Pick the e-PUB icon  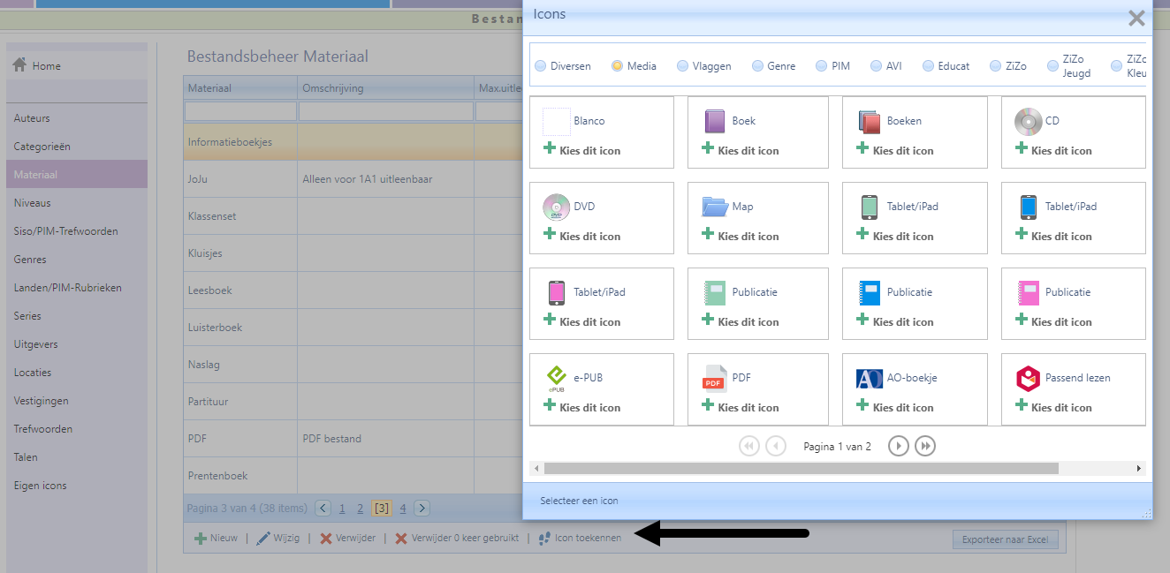pos(556,378)
